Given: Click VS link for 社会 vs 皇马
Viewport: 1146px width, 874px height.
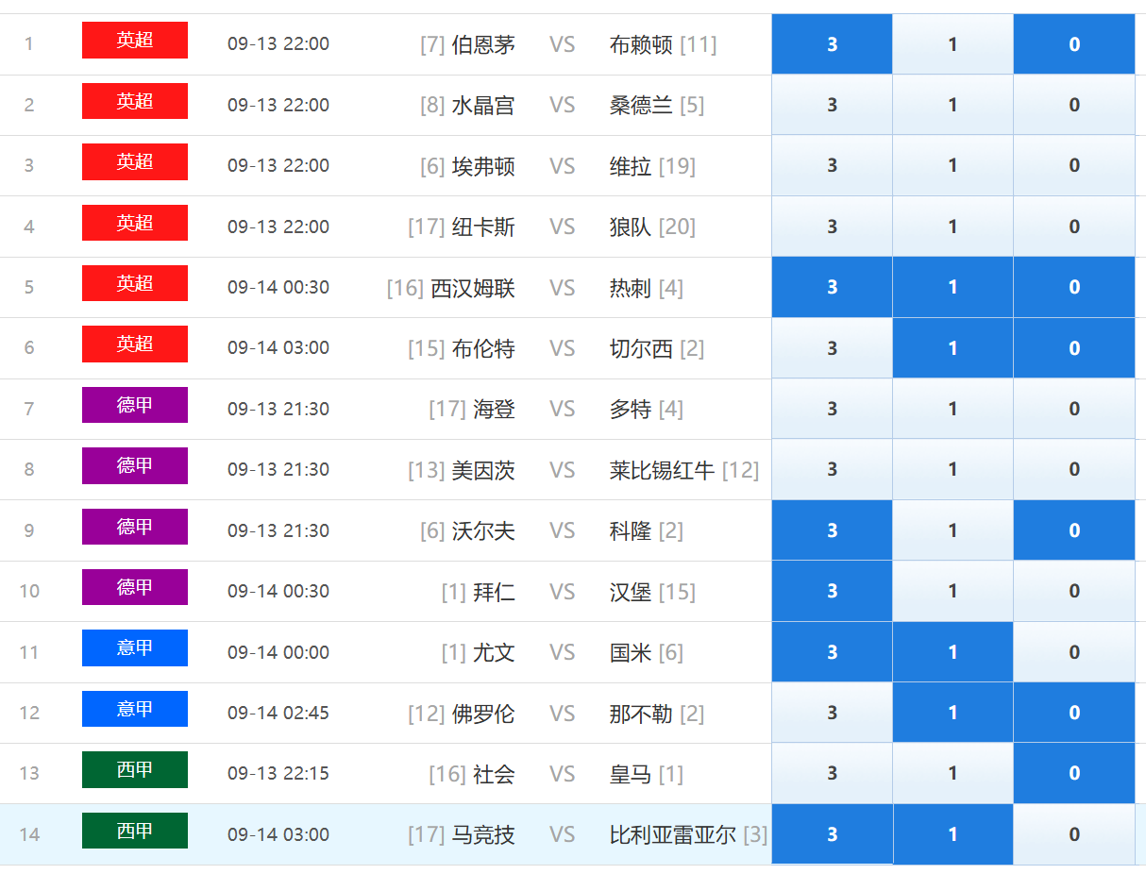Looking at the screenshot, I should (x=562, y=774).
